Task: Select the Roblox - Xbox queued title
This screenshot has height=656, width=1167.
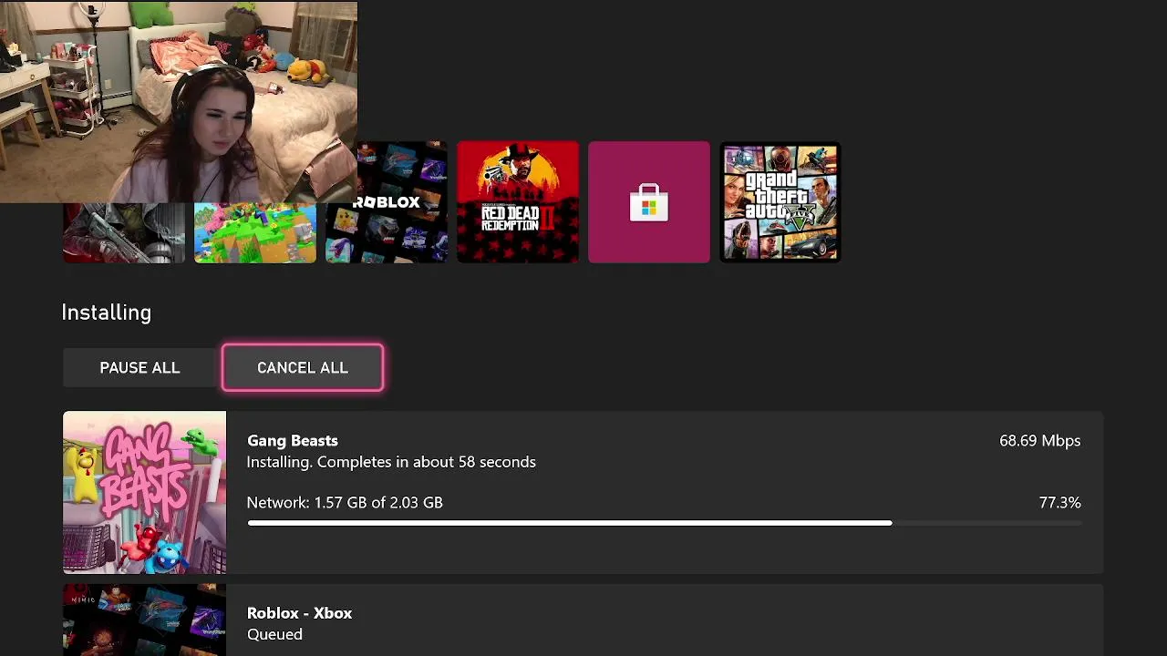Action: (x=299, y=613)
